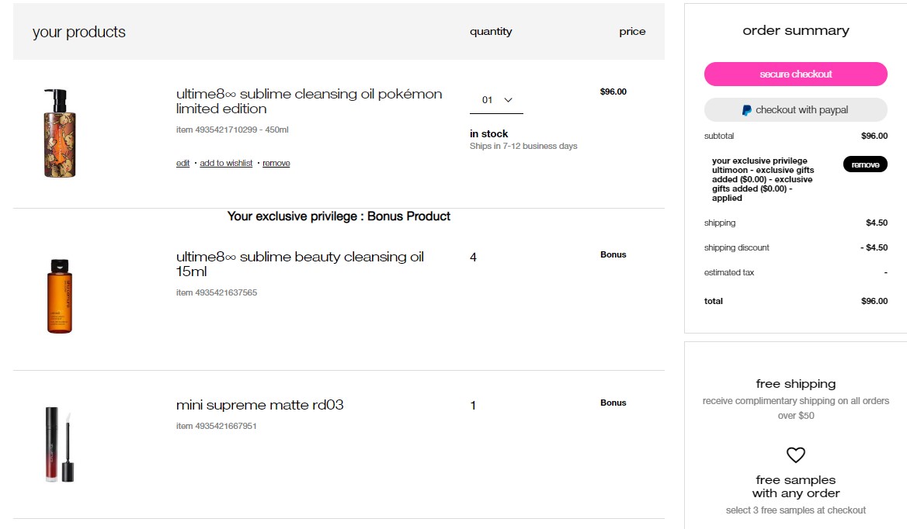Click the complimentary shipping over $50 text
The height and width of the screenshot is (529, 907).
point(795,408)
